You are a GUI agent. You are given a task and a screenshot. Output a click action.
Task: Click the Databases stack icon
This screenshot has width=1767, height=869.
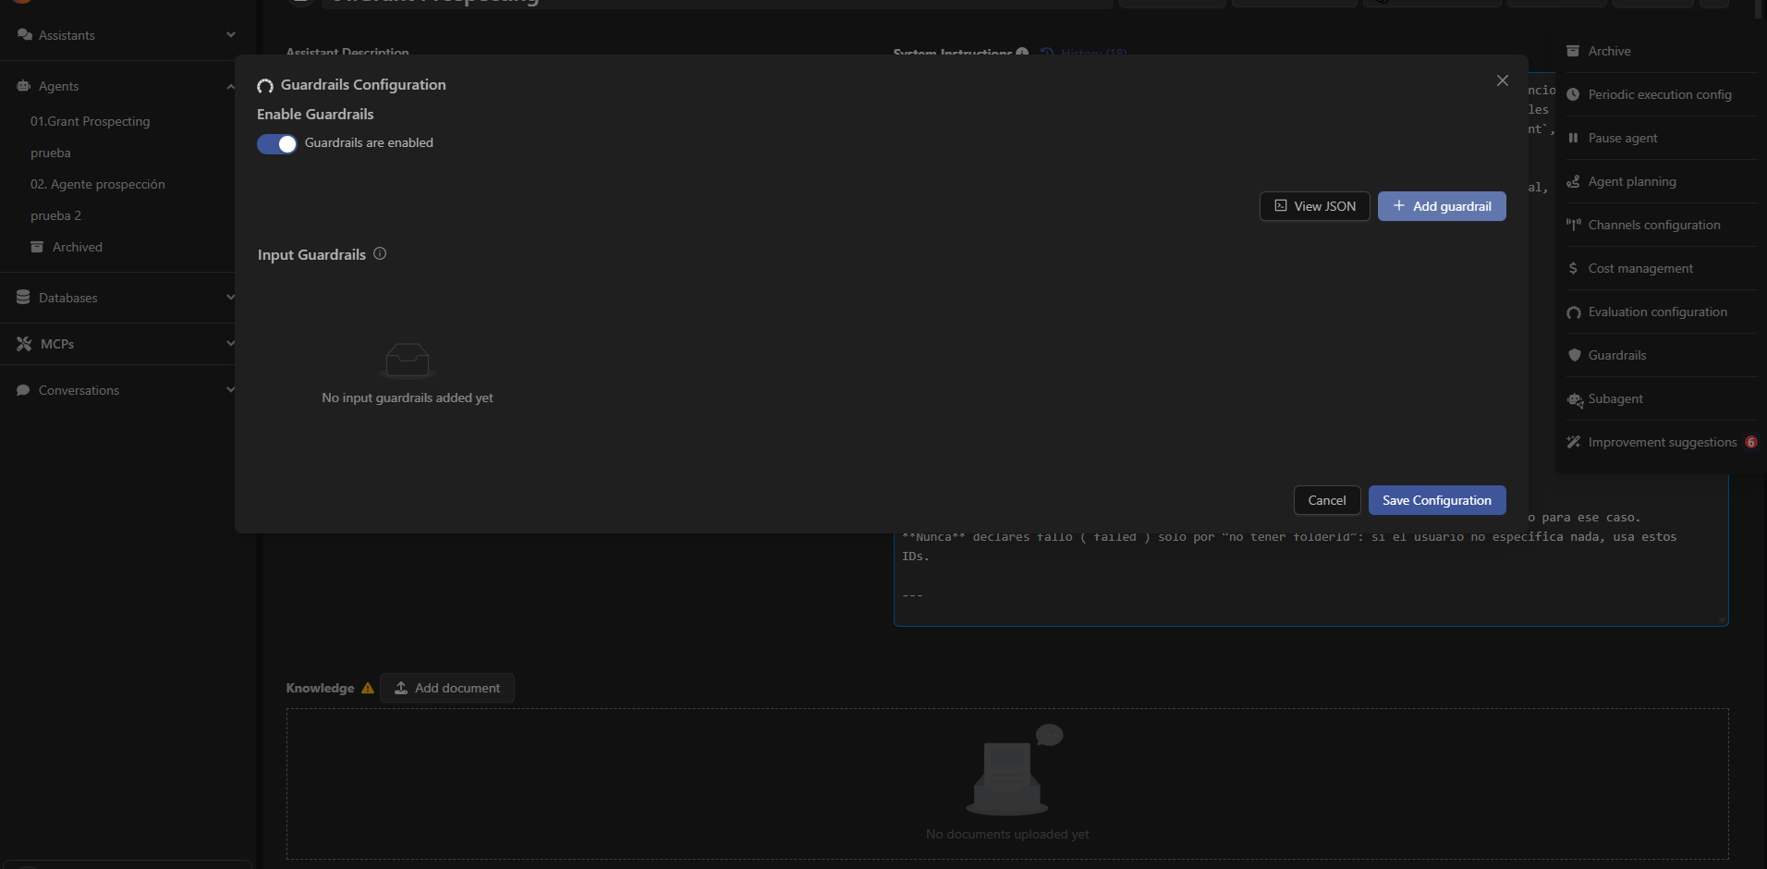[23, 297]
